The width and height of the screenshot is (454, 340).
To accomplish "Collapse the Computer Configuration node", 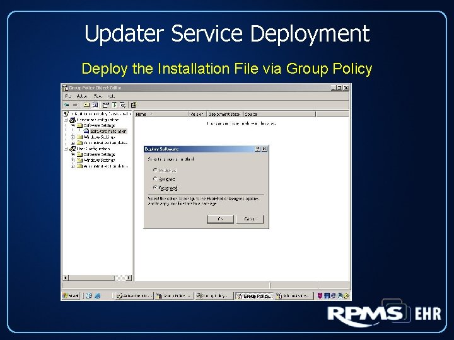I will [x=66, y=120].
